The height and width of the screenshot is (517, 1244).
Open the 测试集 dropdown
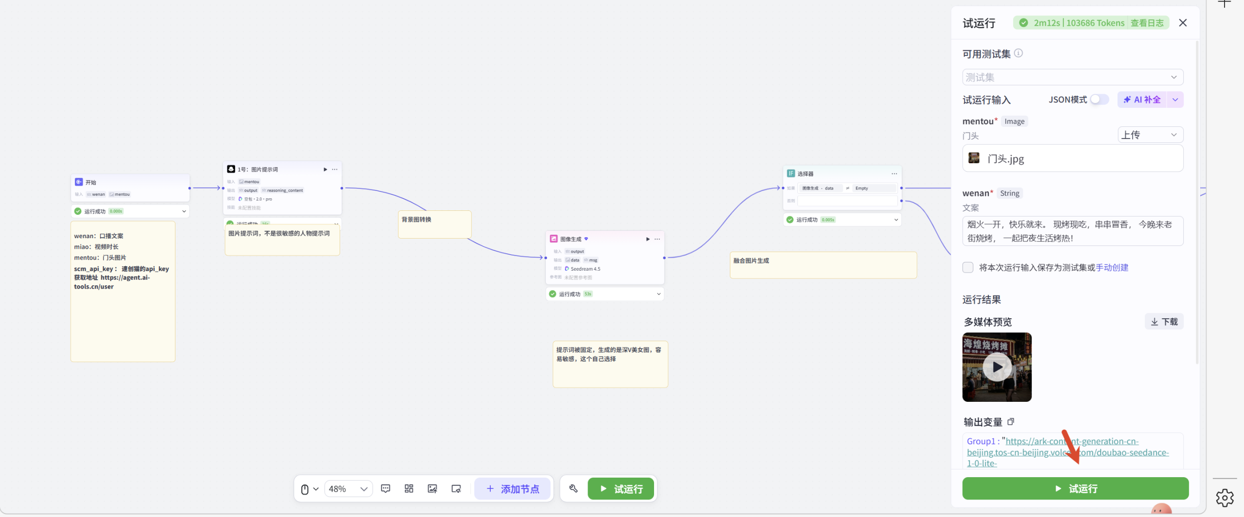[x=1072, y=77]
